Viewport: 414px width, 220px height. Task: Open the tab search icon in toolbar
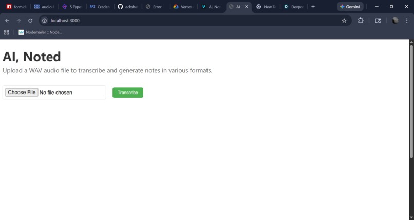pos(378,21)
